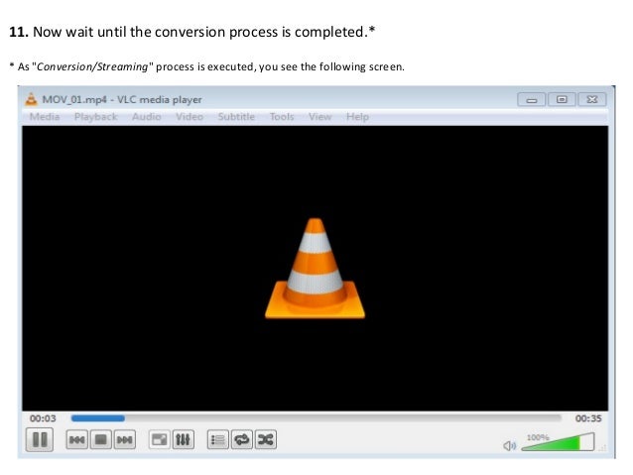Open the Playback menu
This screenshot has width=633, height=475.
pyautogui.click(x=95, y=117)
